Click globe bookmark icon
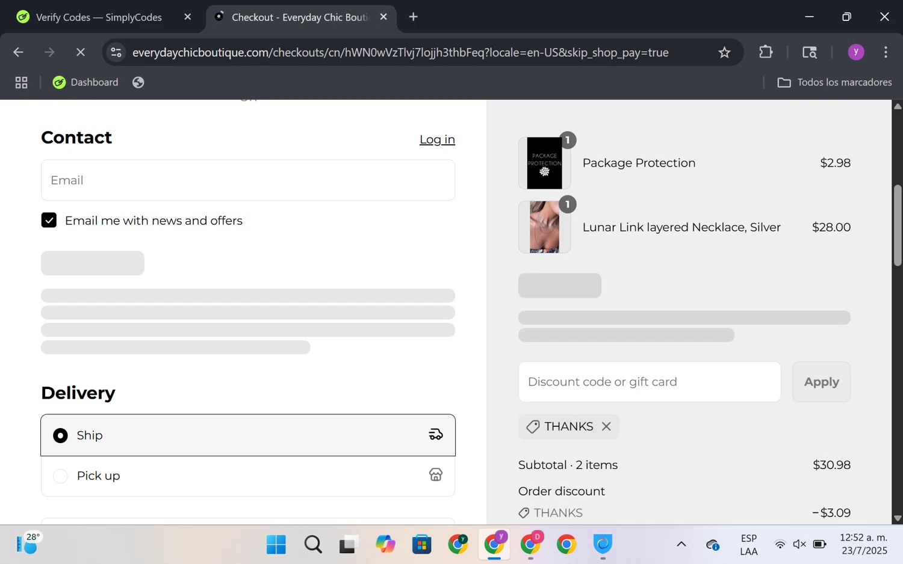This screenshot has width=903, height=564. tap(138, 82)
